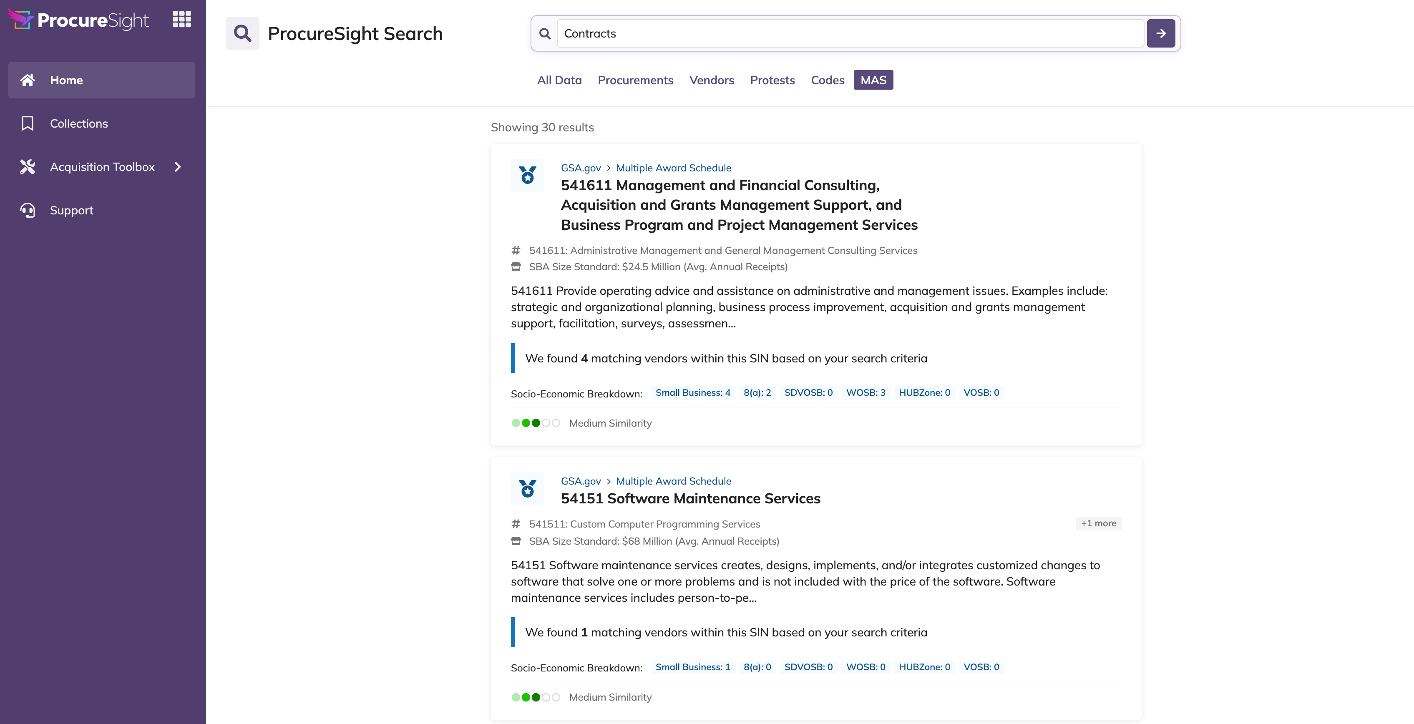The height and width of the screenshot is (724, 1414).
Task: Click the 8(a): 2 tag
Action: coord(757,392)
